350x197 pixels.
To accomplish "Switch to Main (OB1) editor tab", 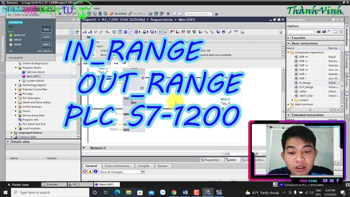I will pyautogui.click(x=107, y=184).
